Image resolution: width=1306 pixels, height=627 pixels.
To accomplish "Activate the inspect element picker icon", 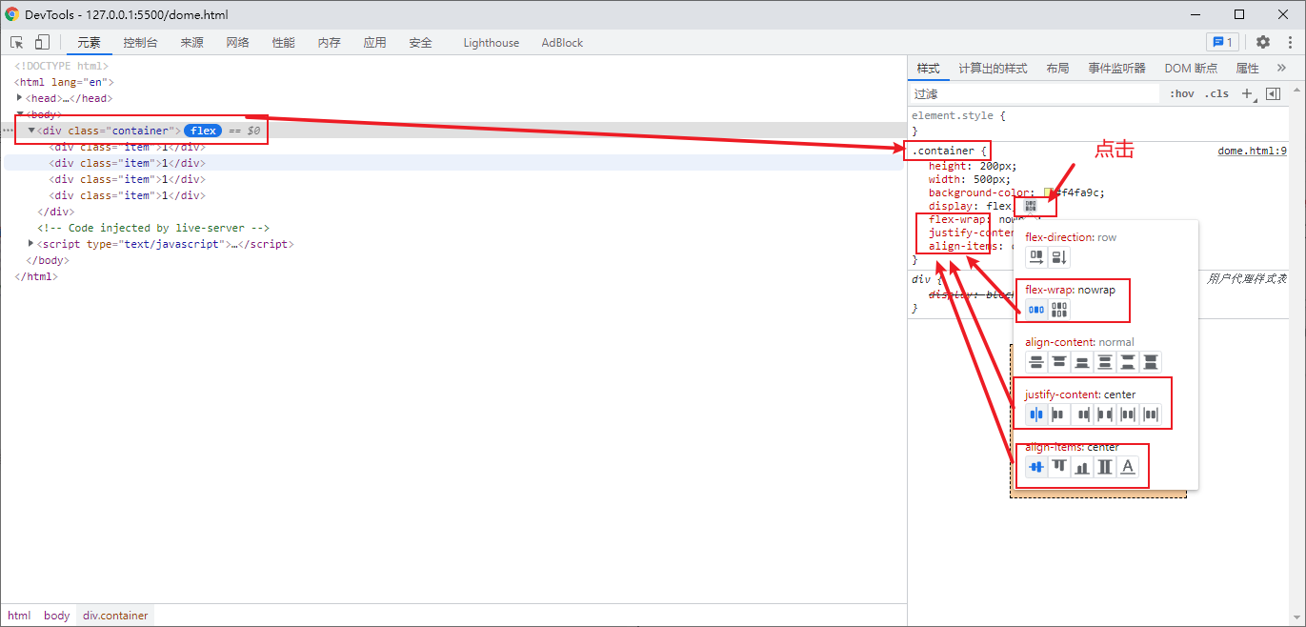I will 17,42.
